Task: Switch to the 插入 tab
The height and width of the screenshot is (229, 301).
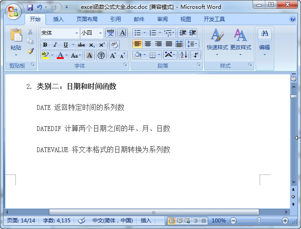Action: pos(59,19)
